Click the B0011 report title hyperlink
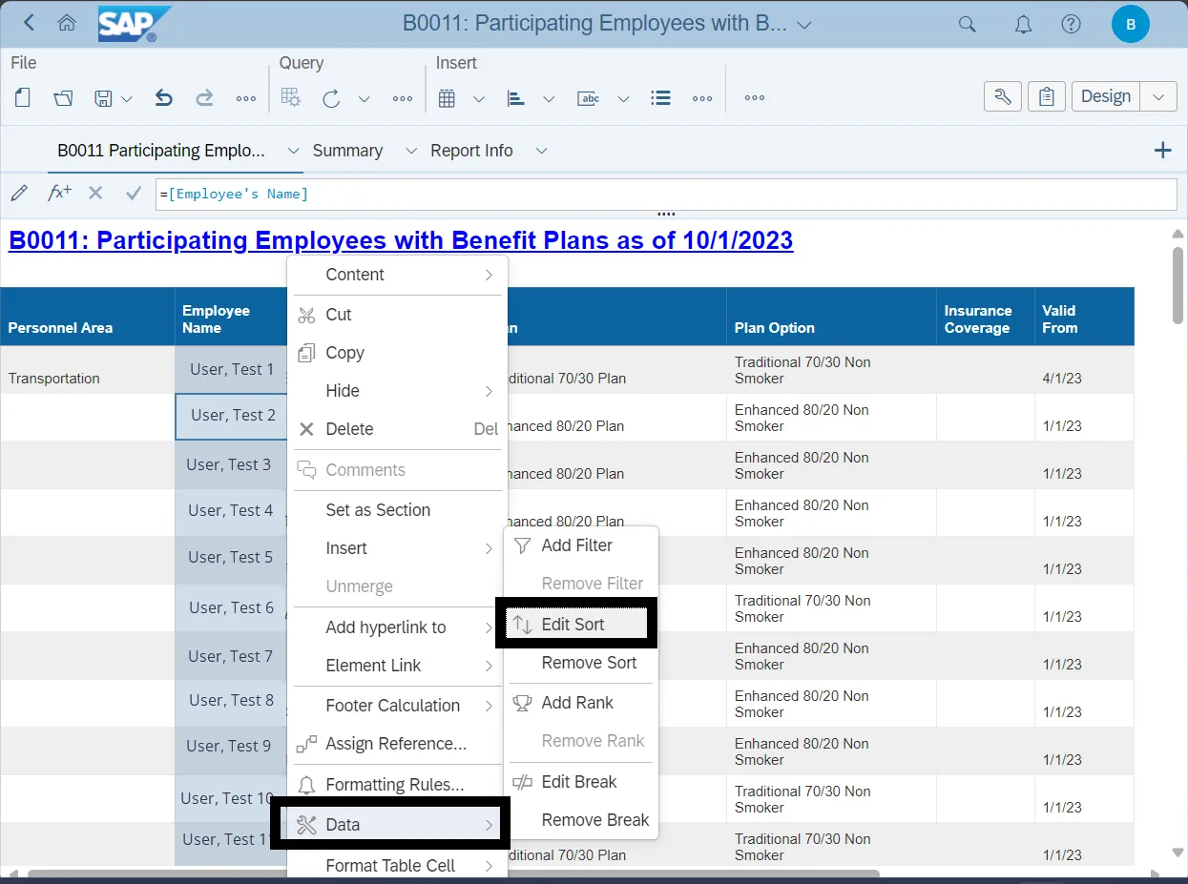Image resolution: width=1188 pixels, height=884 pixels. click(400, 240)
